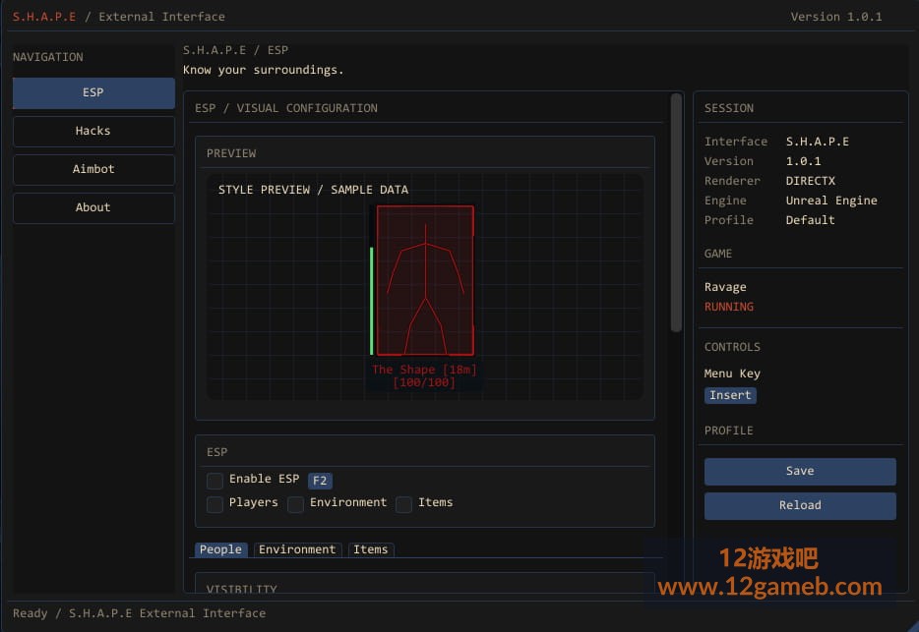Toggle the Environment ESP checkbox
Viewport: 919px width, 632px height.
[296, 503]
